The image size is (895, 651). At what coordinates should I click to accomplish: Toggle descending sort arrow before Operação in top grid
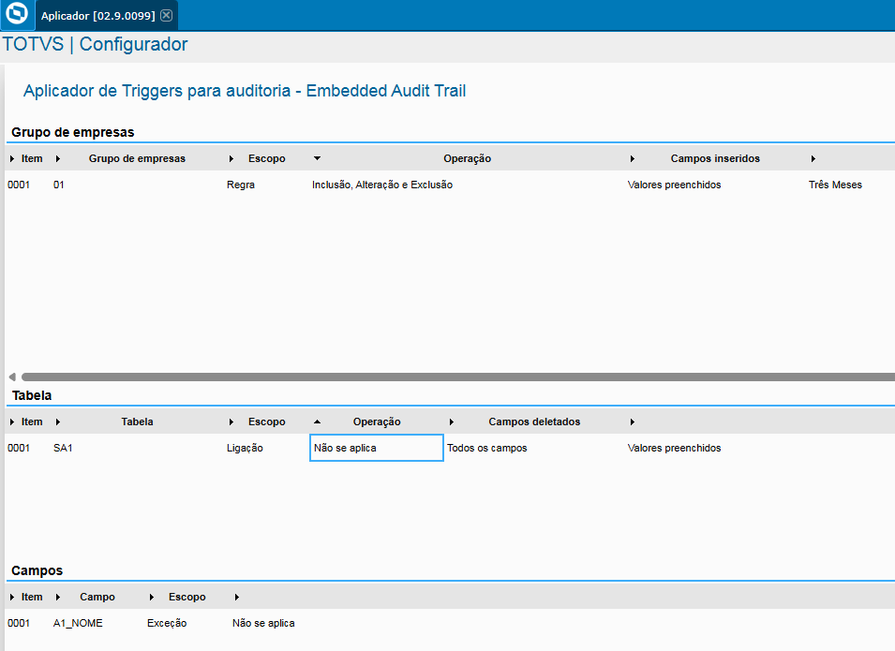318,158
